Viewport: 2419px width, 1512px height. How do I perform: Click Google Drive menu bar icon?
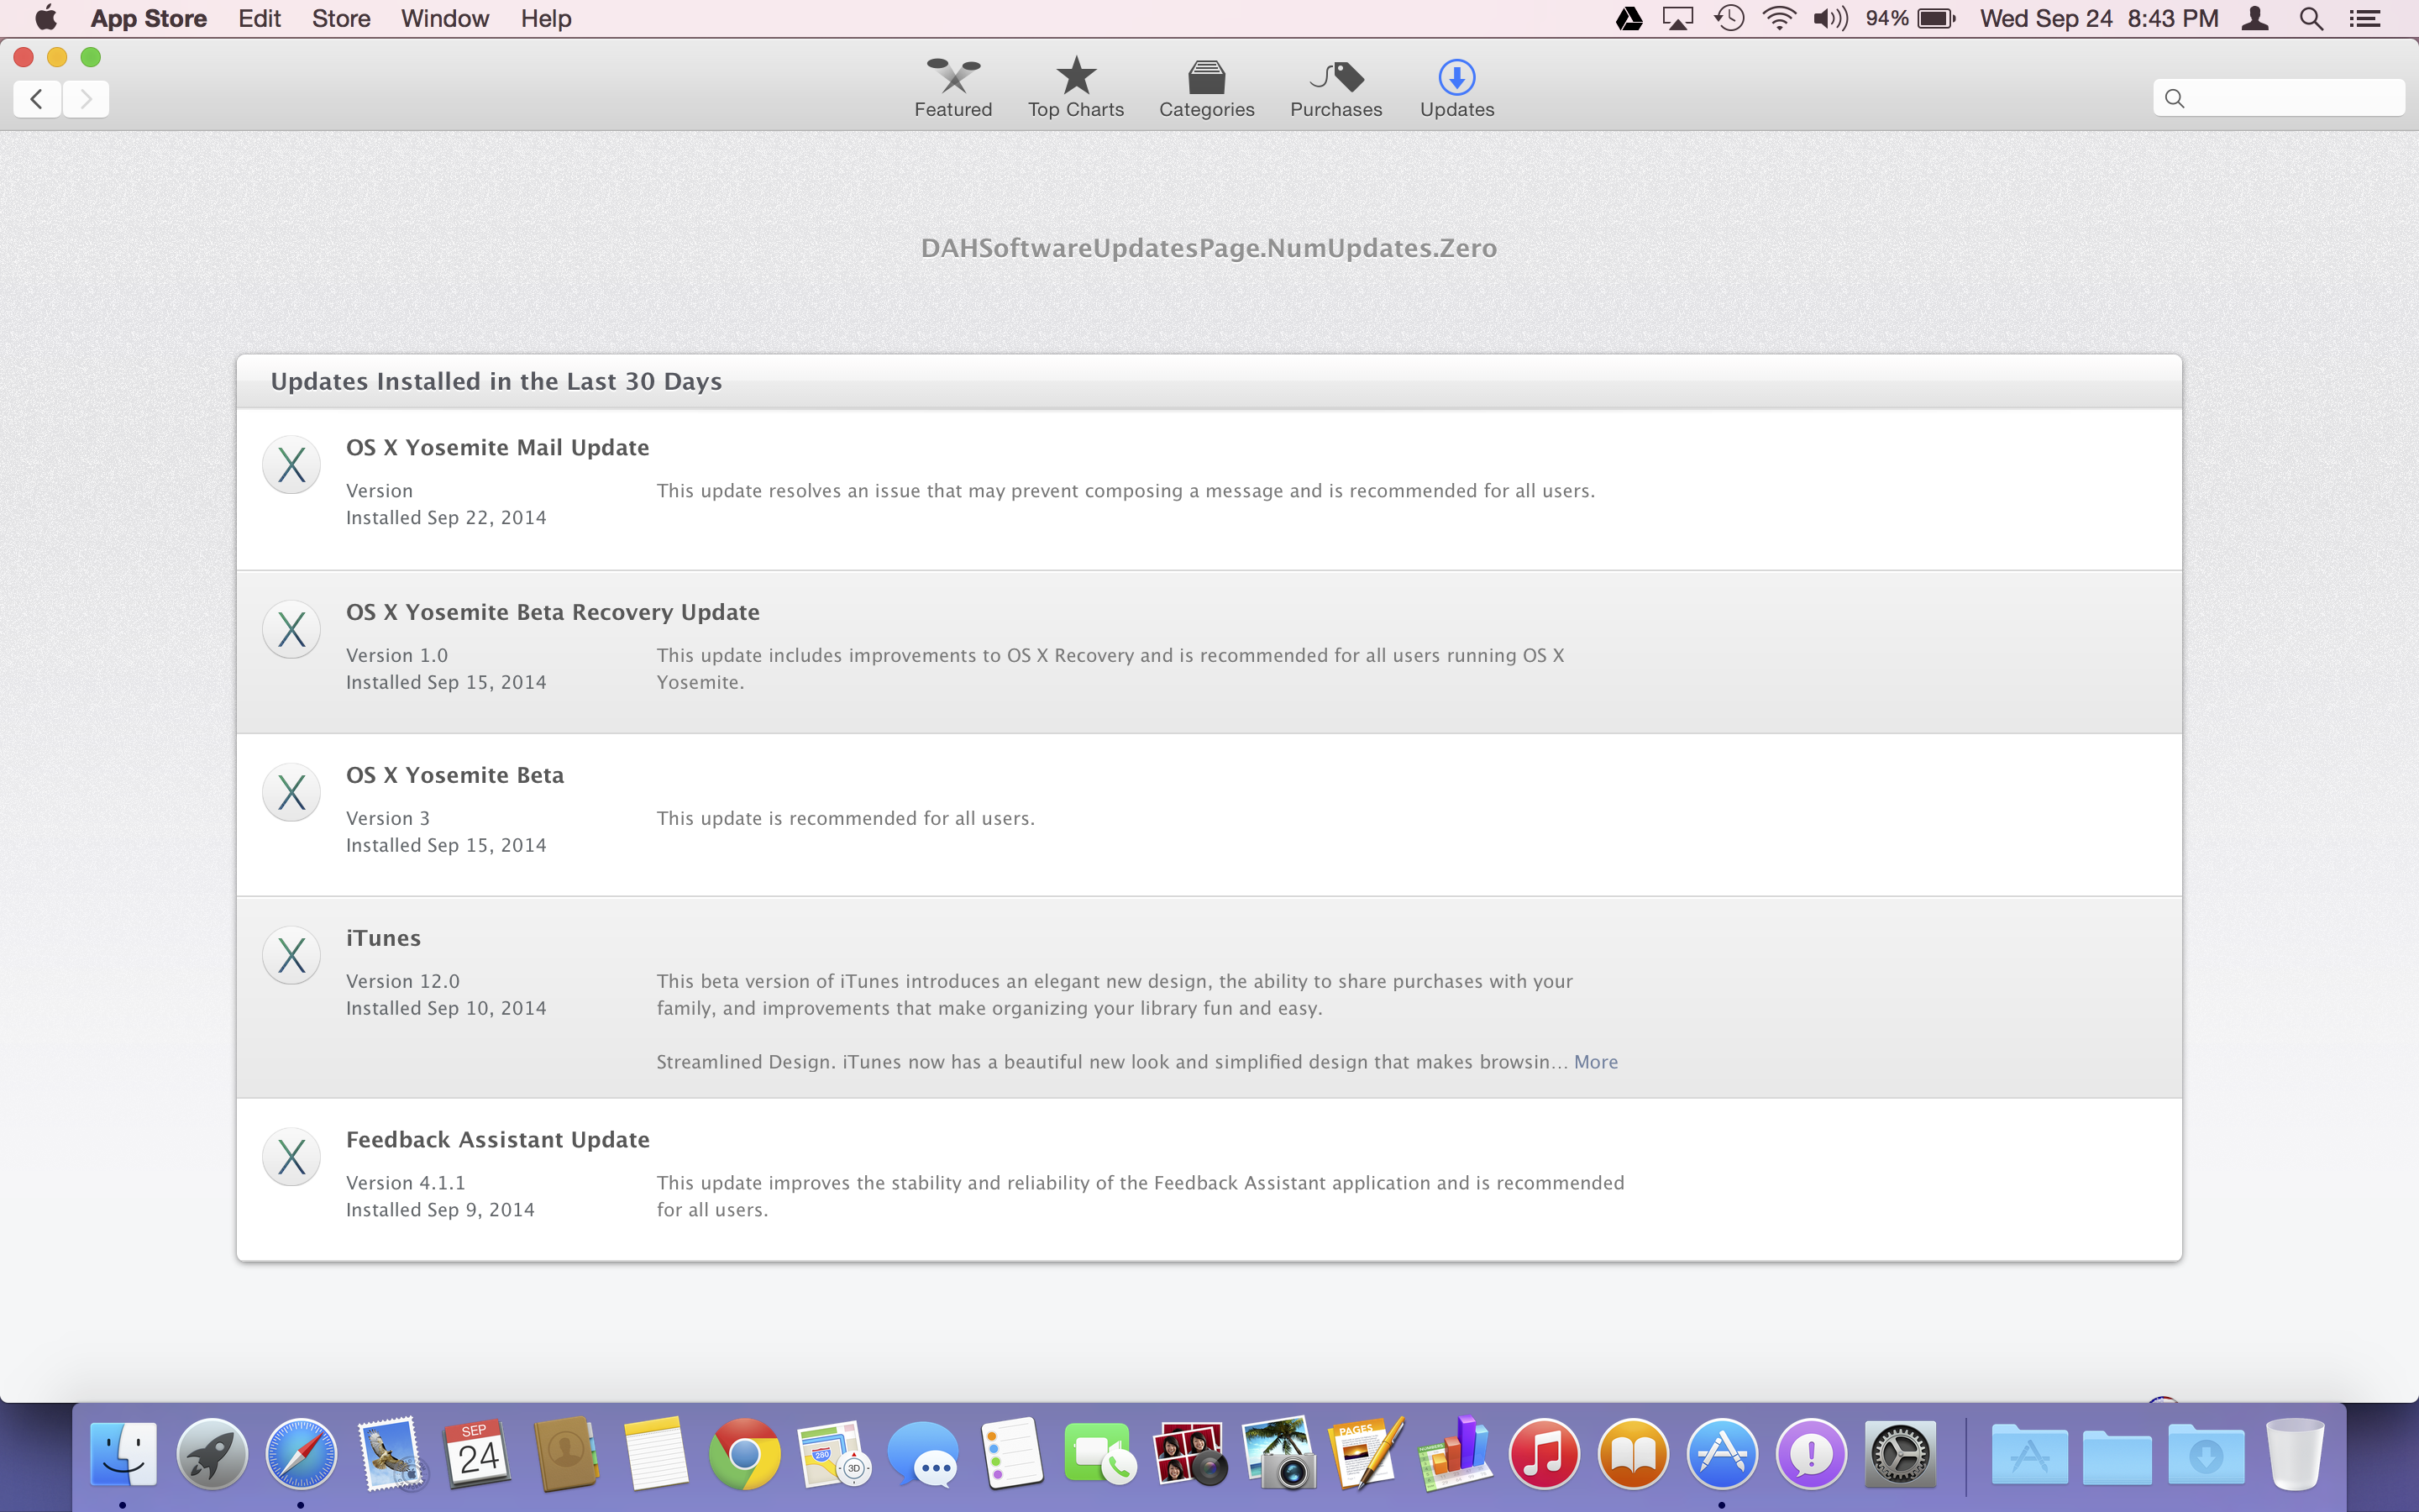pos(1629,18)
